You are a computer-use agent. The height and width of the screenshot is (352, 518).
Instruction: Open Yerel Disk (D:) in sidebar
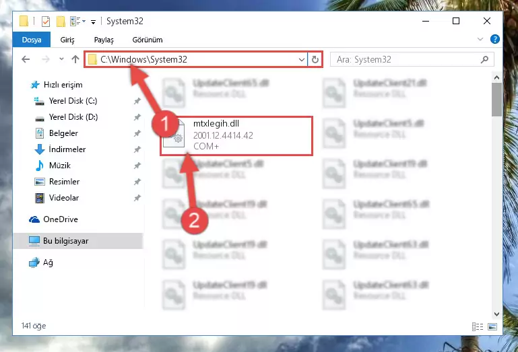click(73, 117)
